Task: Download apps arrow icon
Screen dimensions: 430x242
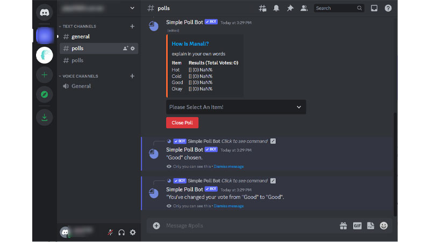Action: pyautogui.click(x=45, y=117)
